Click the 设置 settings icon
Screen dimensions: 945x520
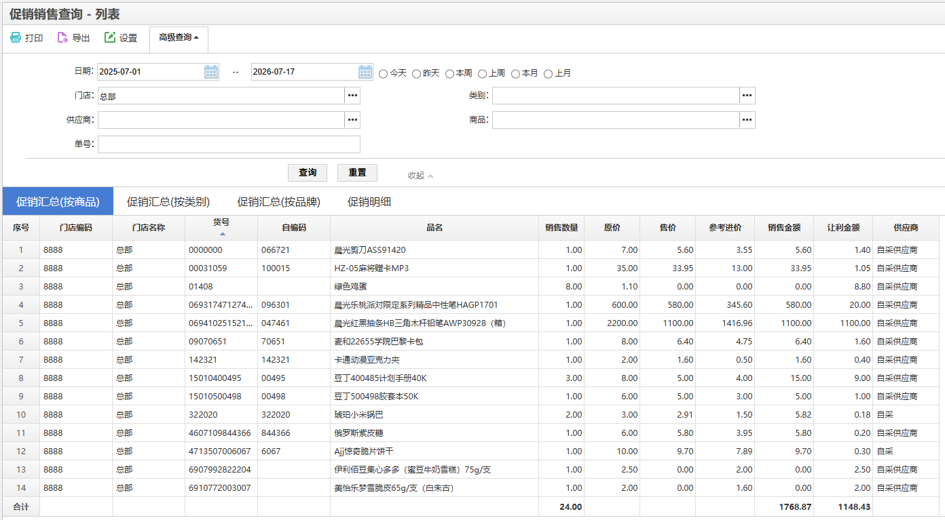click(x=110, y=38)
